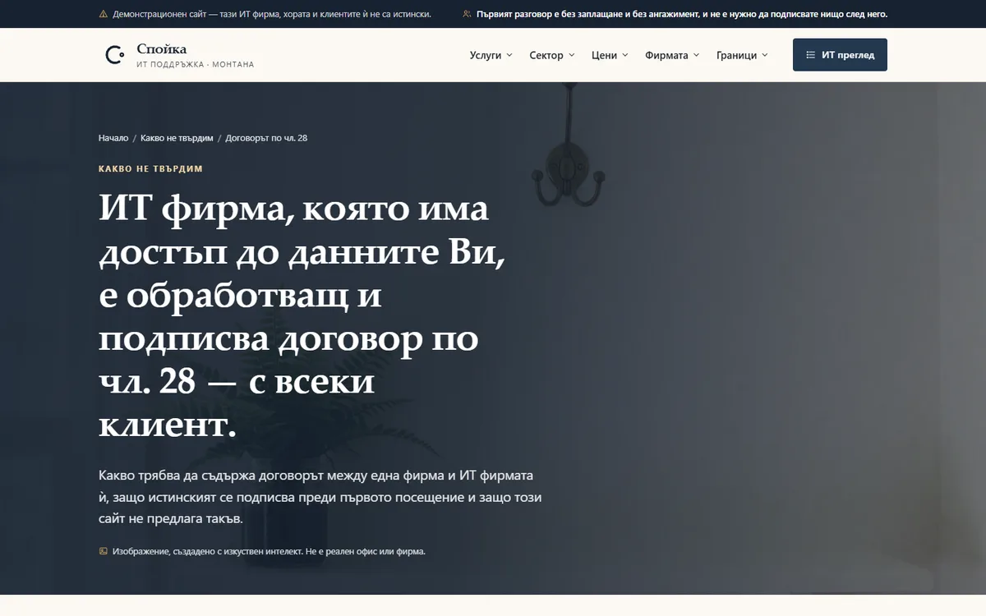Click the intro paragraph under the headline
Image resolution: width=986 pixels, height=616 pixels.
pos(320,498)
